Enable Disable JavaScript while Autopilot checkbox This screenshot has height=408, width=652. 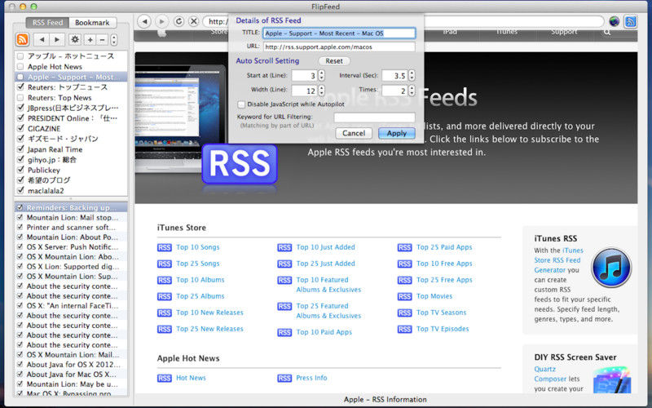(241, 104)
